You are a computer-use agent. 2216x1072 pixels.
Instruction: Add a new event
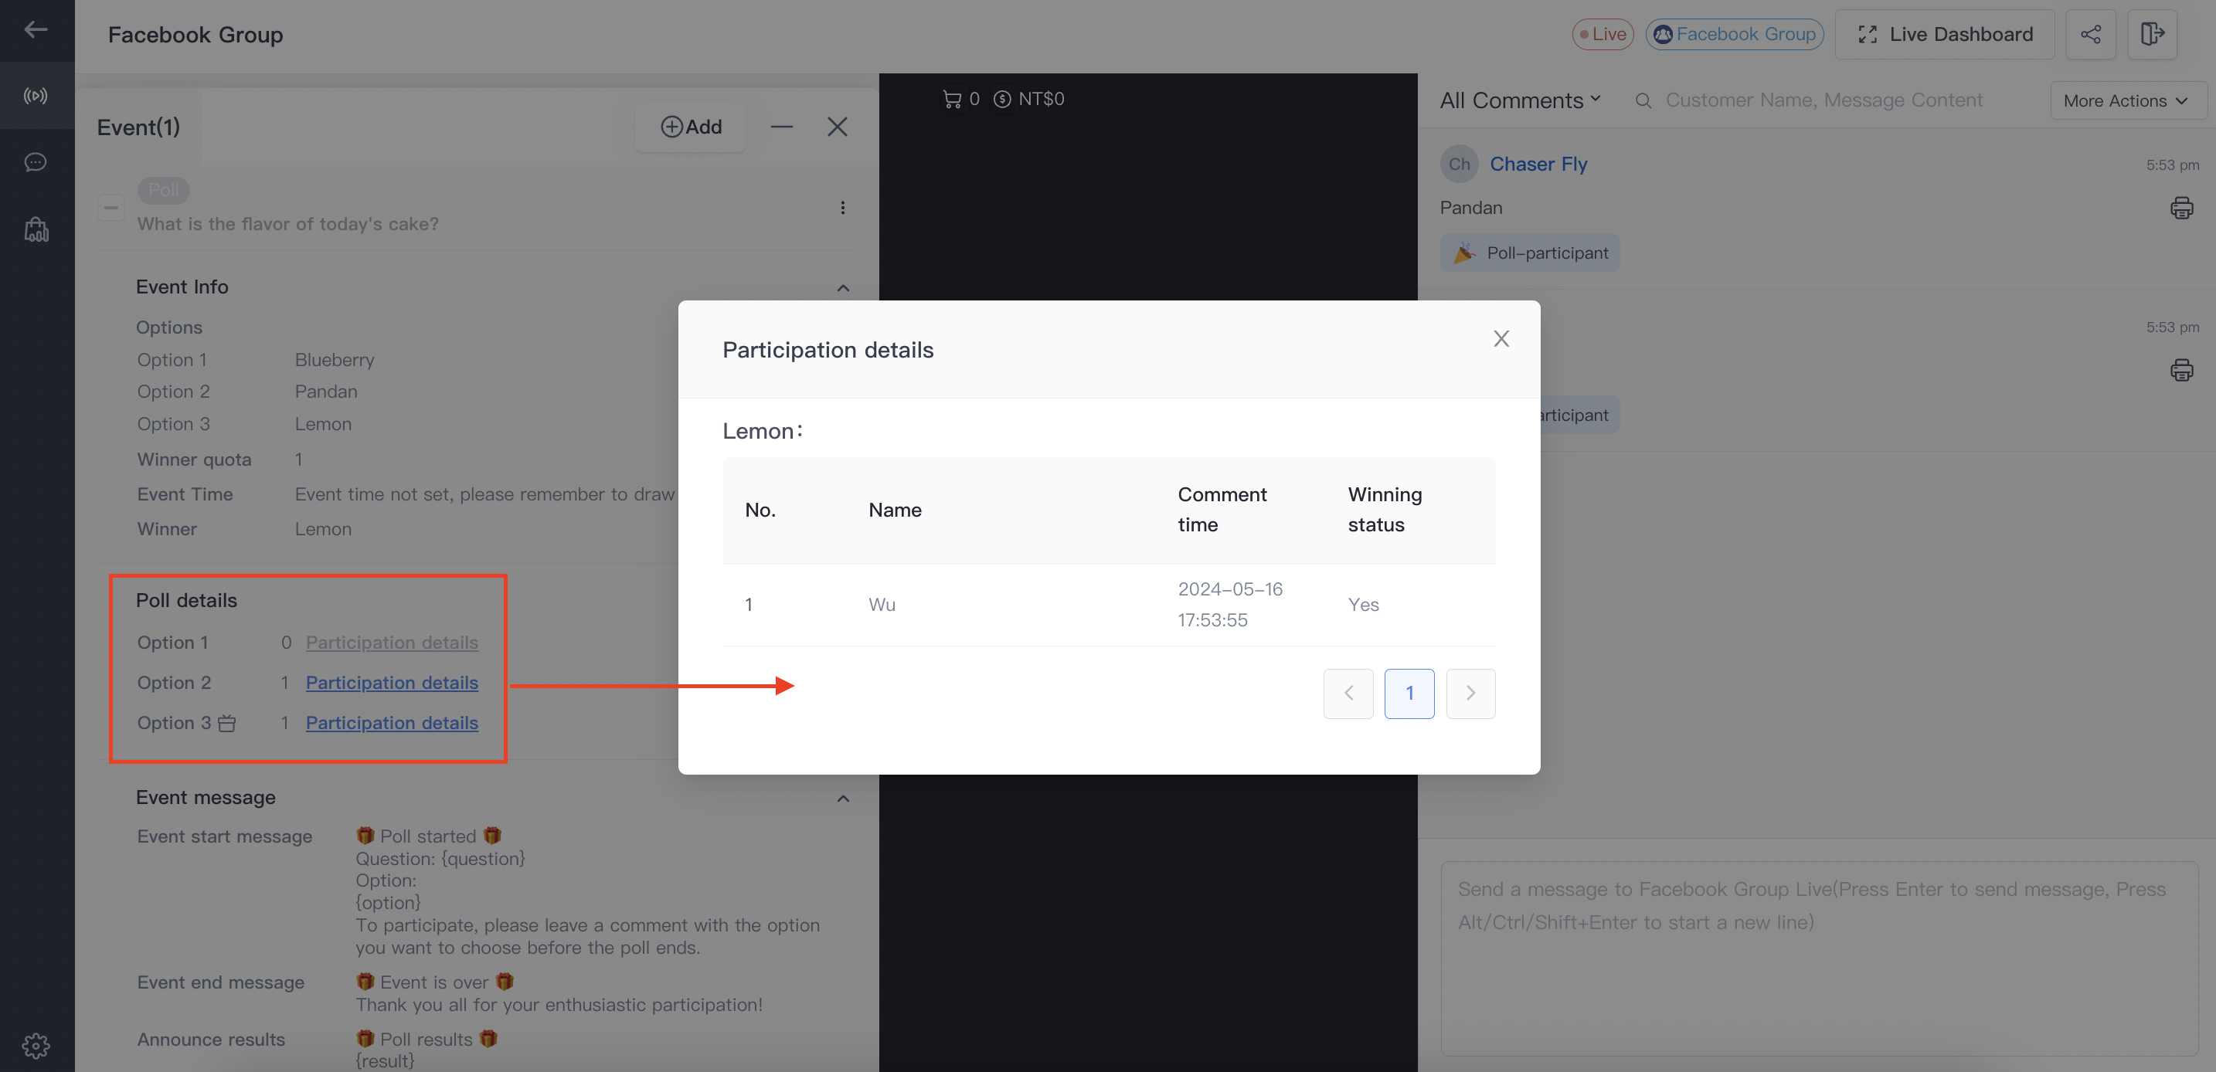click(x=691, y=127)
